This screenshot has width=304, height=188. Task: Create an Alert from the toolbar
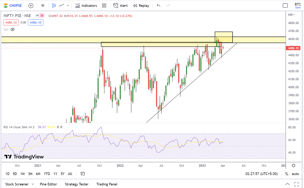121,5
